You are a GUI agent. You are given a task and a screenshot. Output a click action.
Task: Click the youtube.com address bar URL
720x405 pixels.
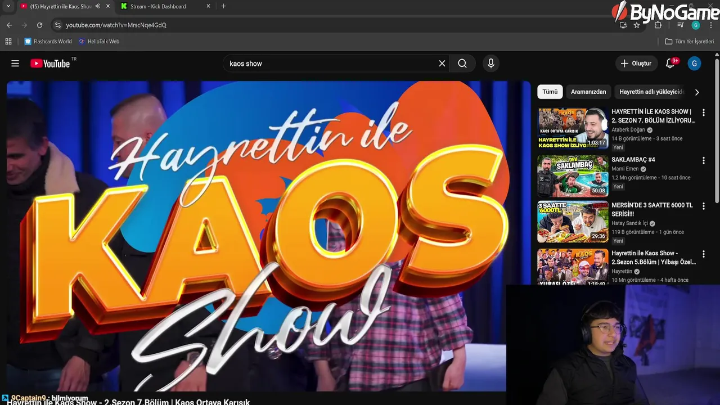tap(116, 25)
